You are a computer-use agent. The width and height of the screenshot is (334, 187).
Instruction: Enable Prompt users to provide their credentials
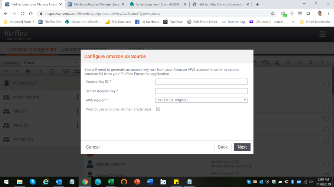point(158,109)
